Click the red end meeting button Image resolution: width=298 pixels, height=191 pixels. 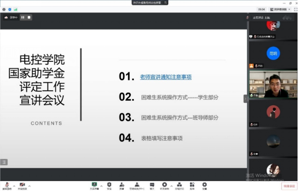(289, 186)
